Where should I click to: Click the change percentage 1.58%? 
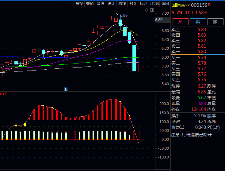[x=201, y=13]
